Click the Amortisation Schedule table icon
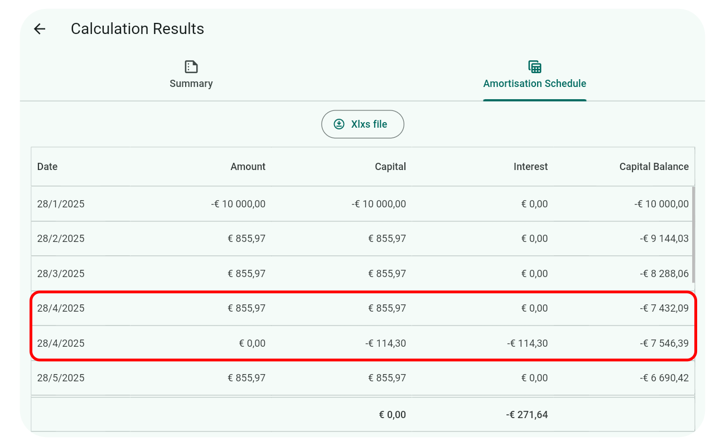 coord(535,67)
